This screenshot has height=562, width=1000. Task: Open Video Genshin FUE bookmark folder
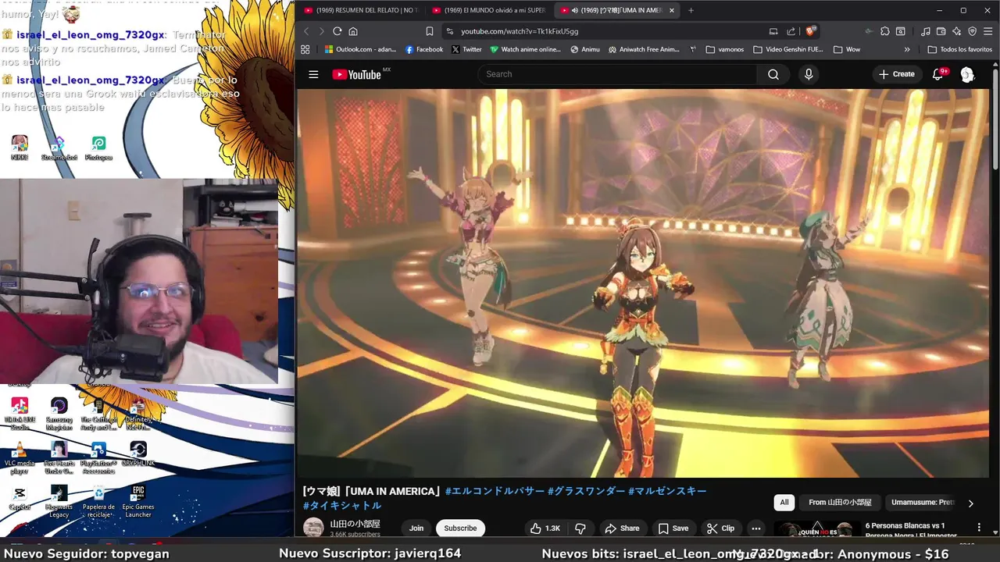pos(787,49)
